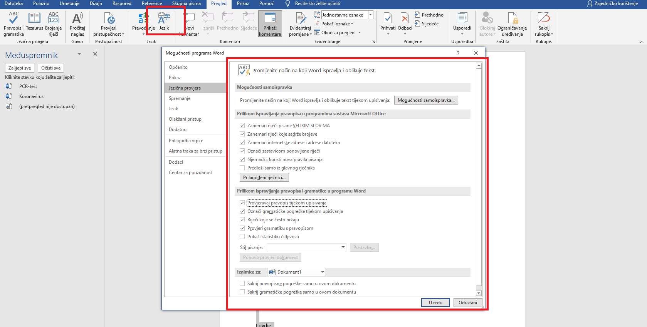
Task: Close the Međuspremnik pane
Action: point(95,54)
